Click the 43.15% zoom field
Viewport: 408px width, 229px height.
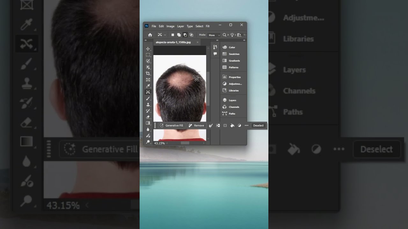160,143
